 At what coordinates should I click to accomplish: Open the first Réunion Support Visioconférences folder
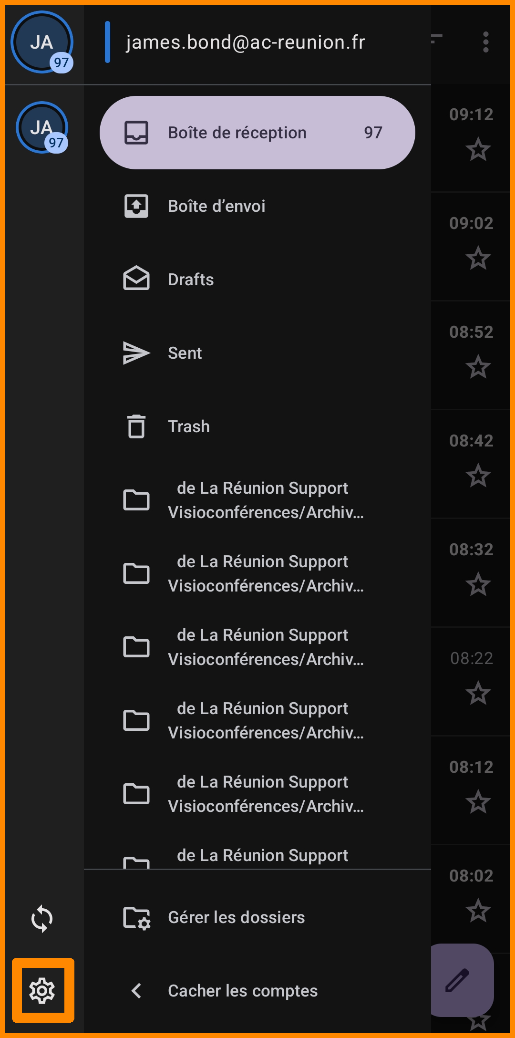point(265,500)
